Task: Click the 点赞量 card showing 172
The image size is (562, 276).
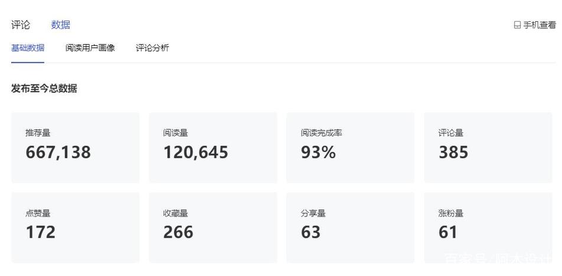Action: click(76, 228)
